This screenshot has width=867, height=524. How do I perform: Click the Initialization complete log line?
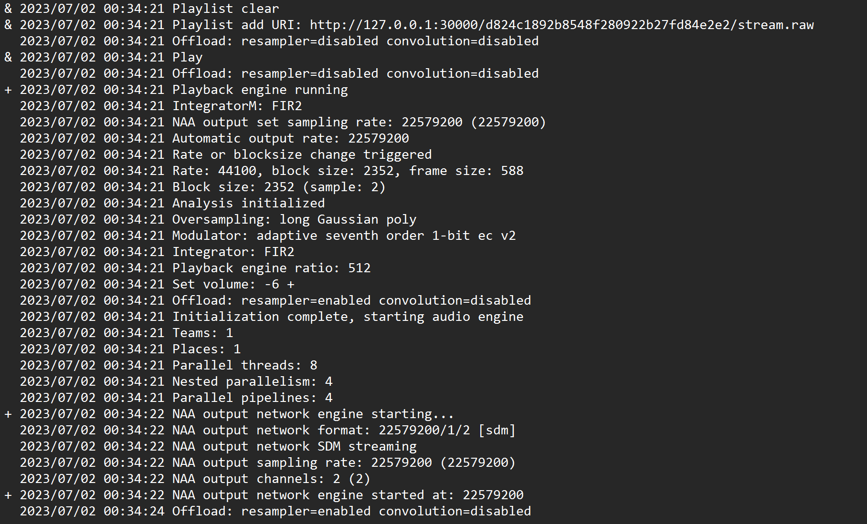272,317
